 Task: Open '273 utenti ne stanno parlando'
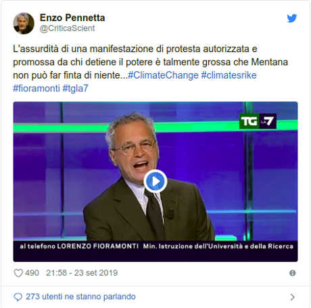pos(80,296)
